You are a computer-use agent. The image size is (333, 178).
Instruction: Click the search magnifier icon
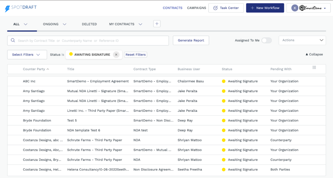(13, 40)
